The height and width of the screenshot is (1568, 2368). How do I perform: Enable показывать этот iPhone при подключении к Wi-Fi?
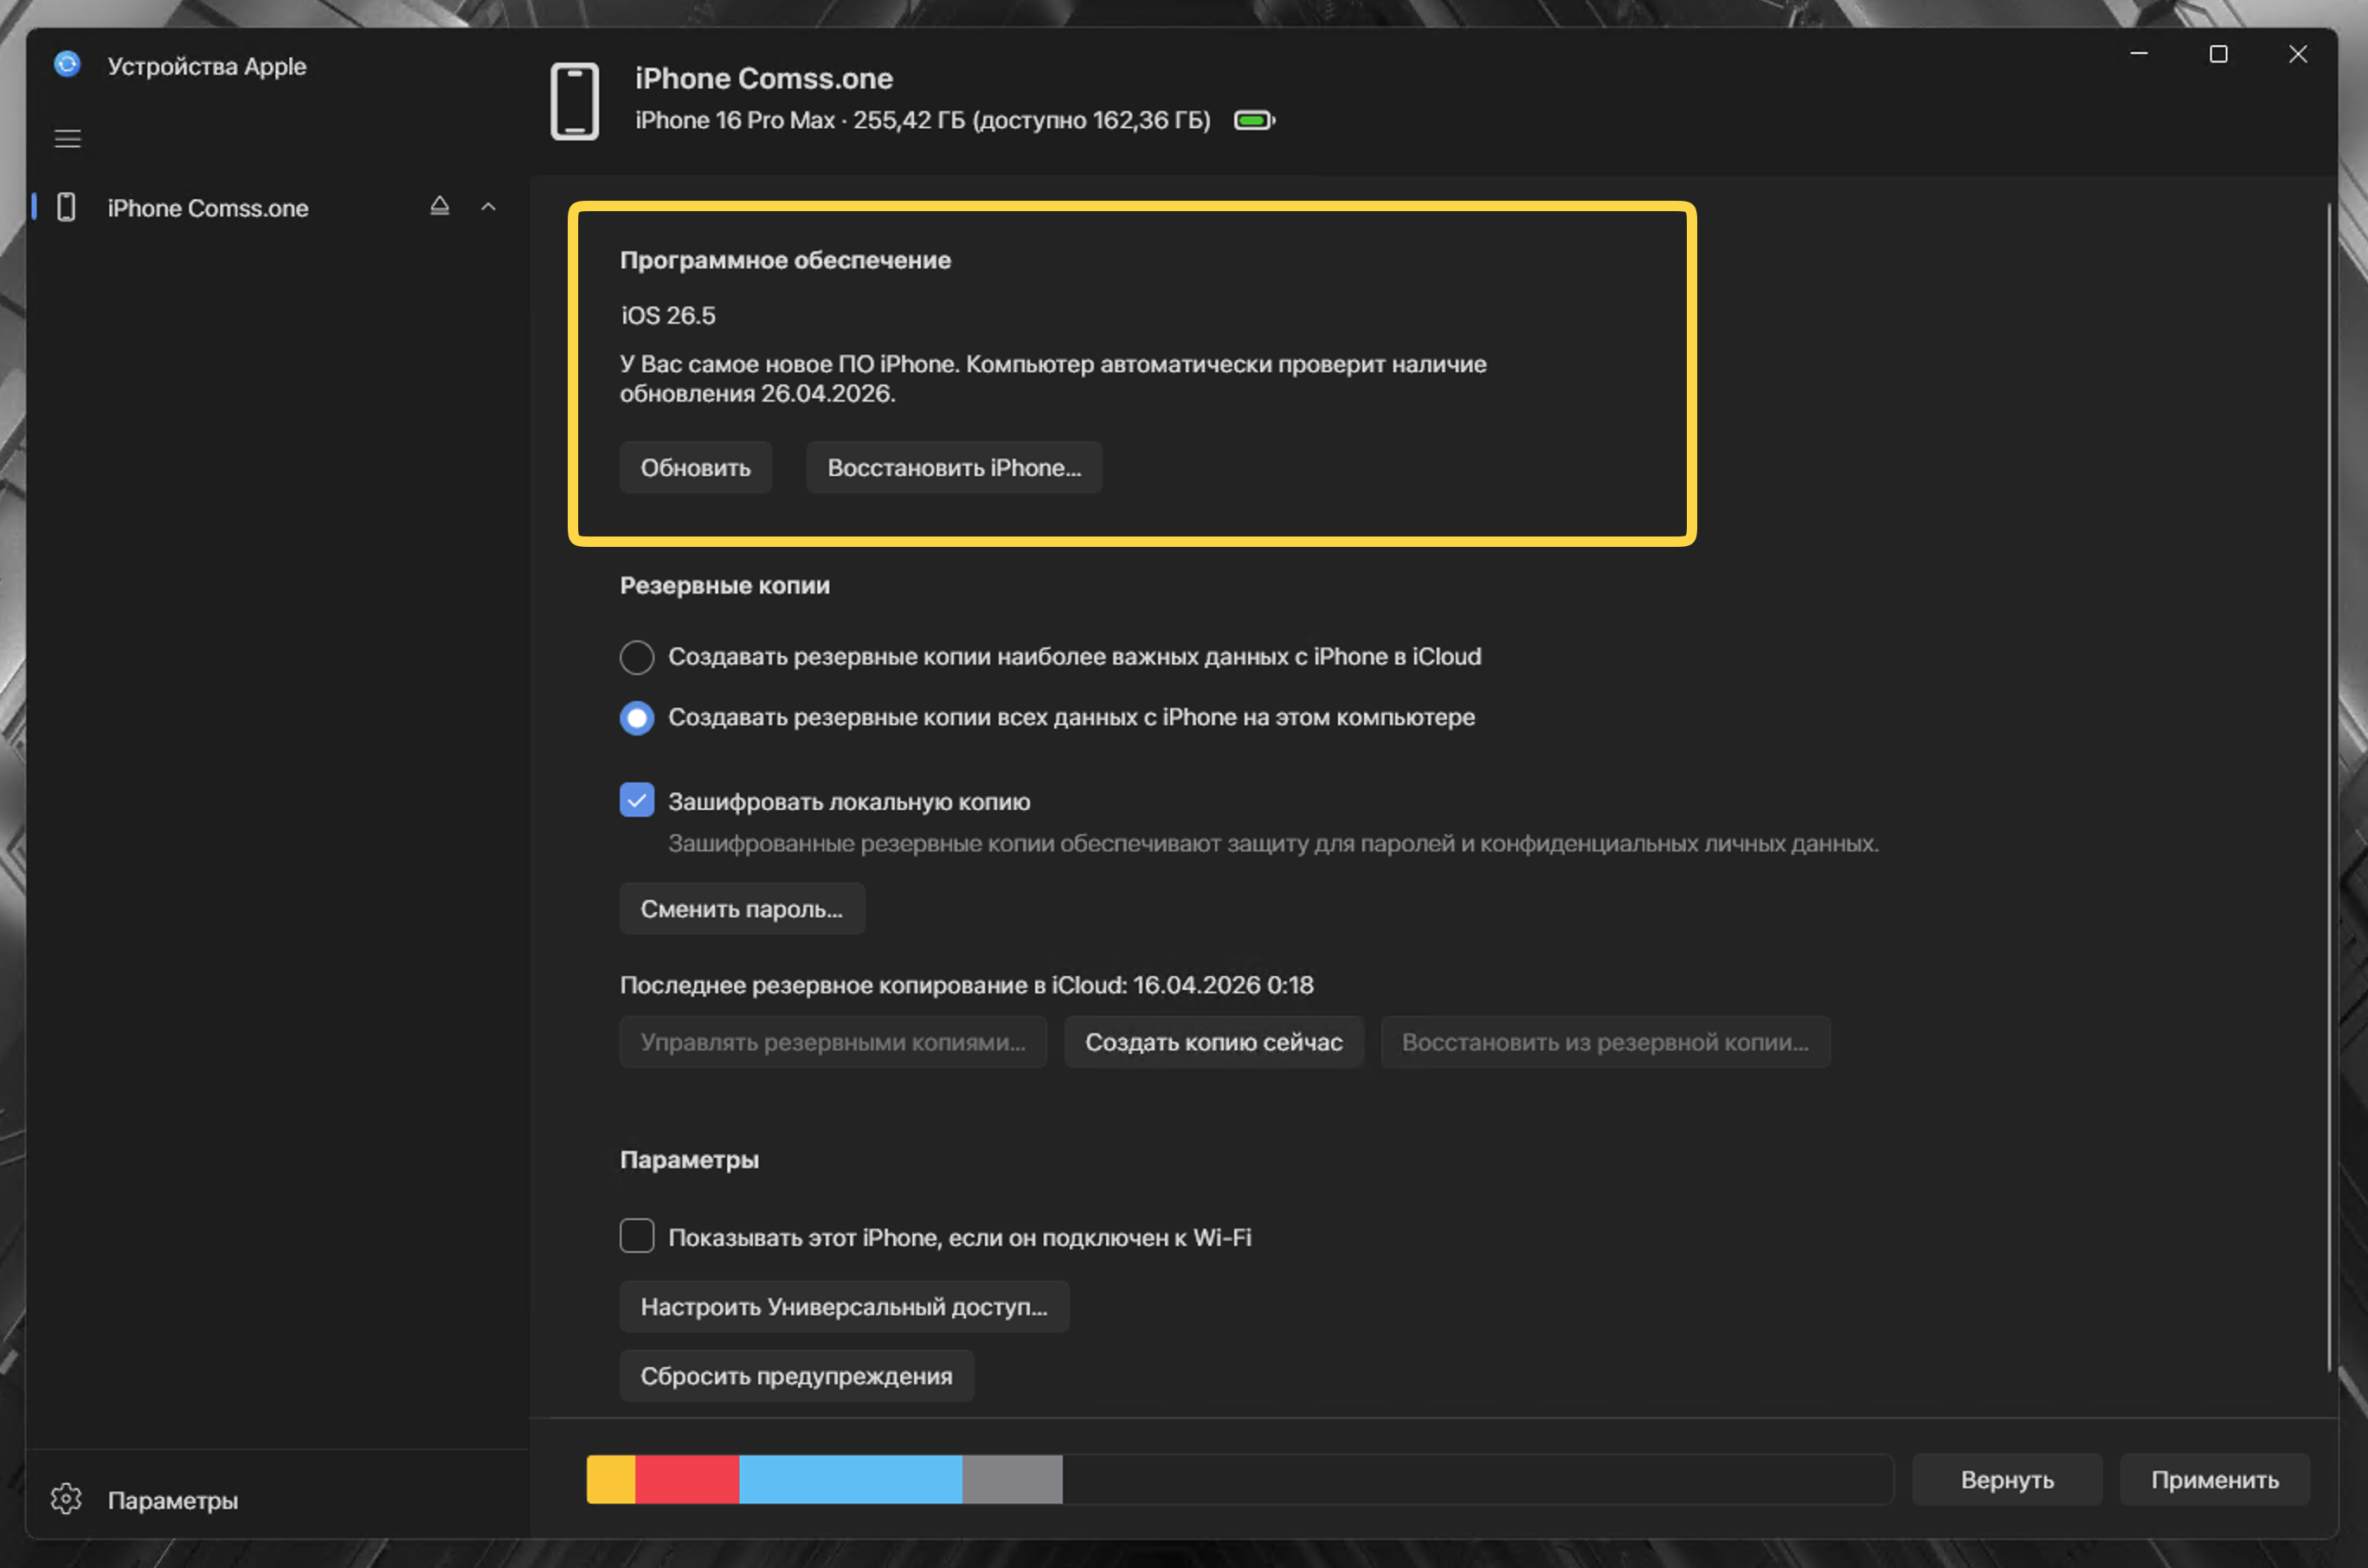coord(637,1236)
